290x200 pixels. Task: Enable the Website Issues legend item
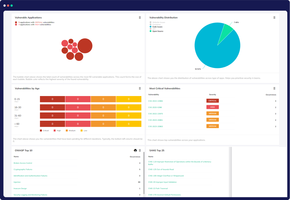coord(158,22)
